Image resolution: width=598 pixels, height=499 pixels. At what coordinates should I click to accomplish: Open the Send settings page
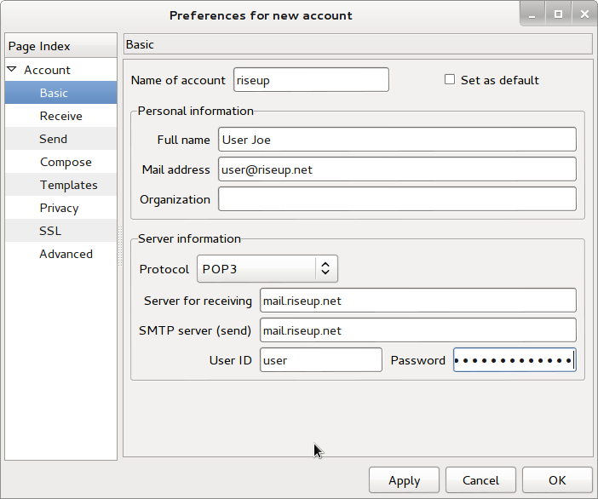pos(53,139)
